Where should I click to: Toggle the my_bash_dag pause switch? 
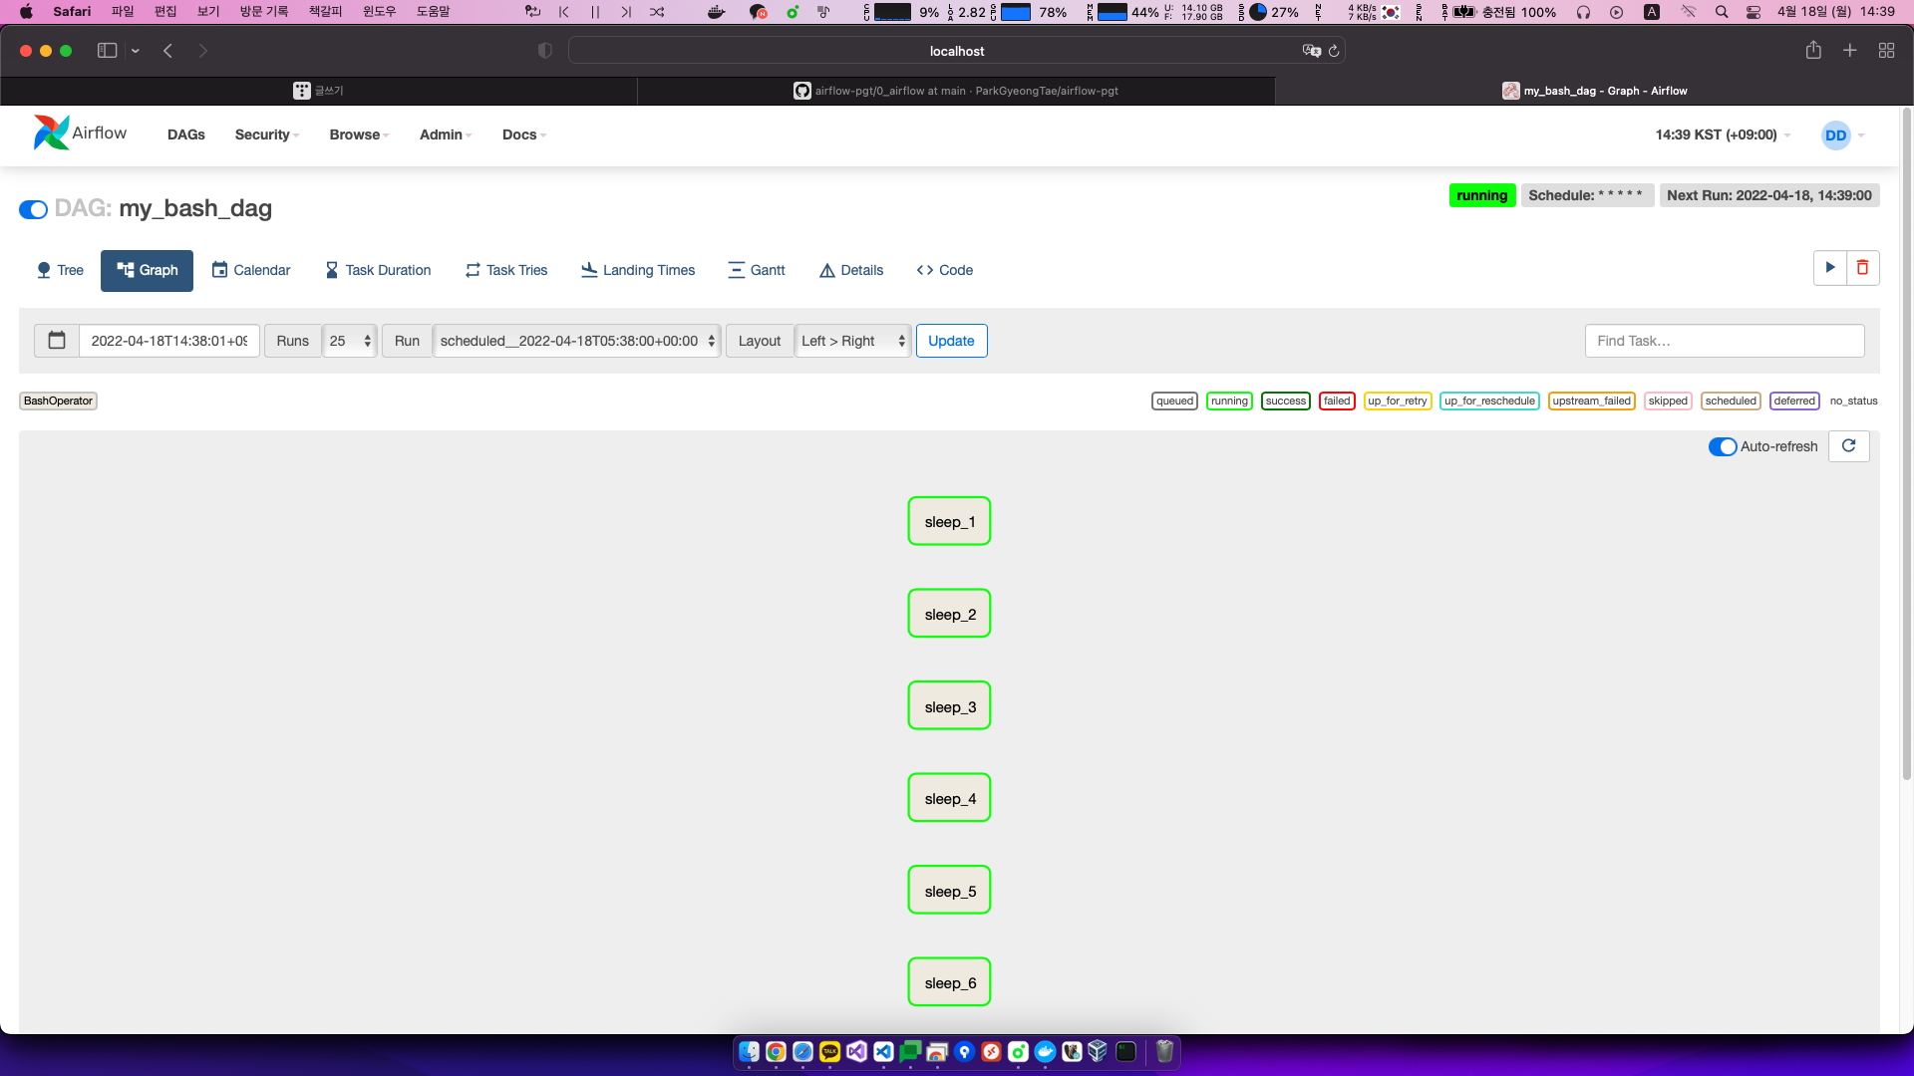coord(33,209)
